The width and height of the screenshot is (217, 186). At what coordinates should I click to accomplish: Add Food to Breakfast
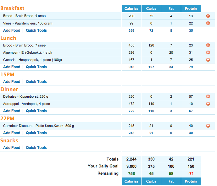tap(12, 30)
